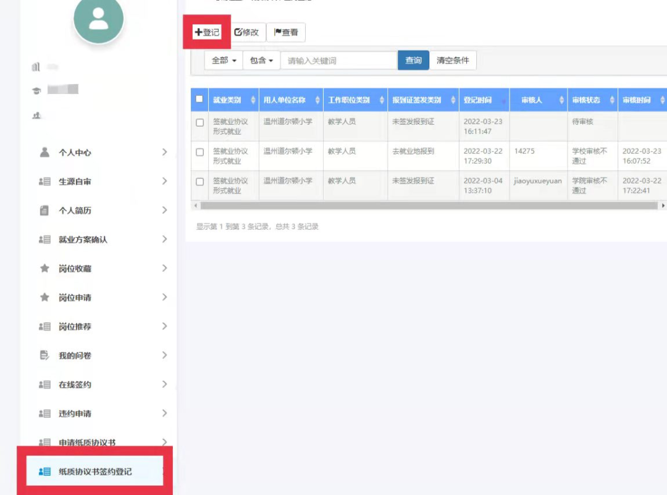Click the document icon beside 个人简历

point(44,210)
